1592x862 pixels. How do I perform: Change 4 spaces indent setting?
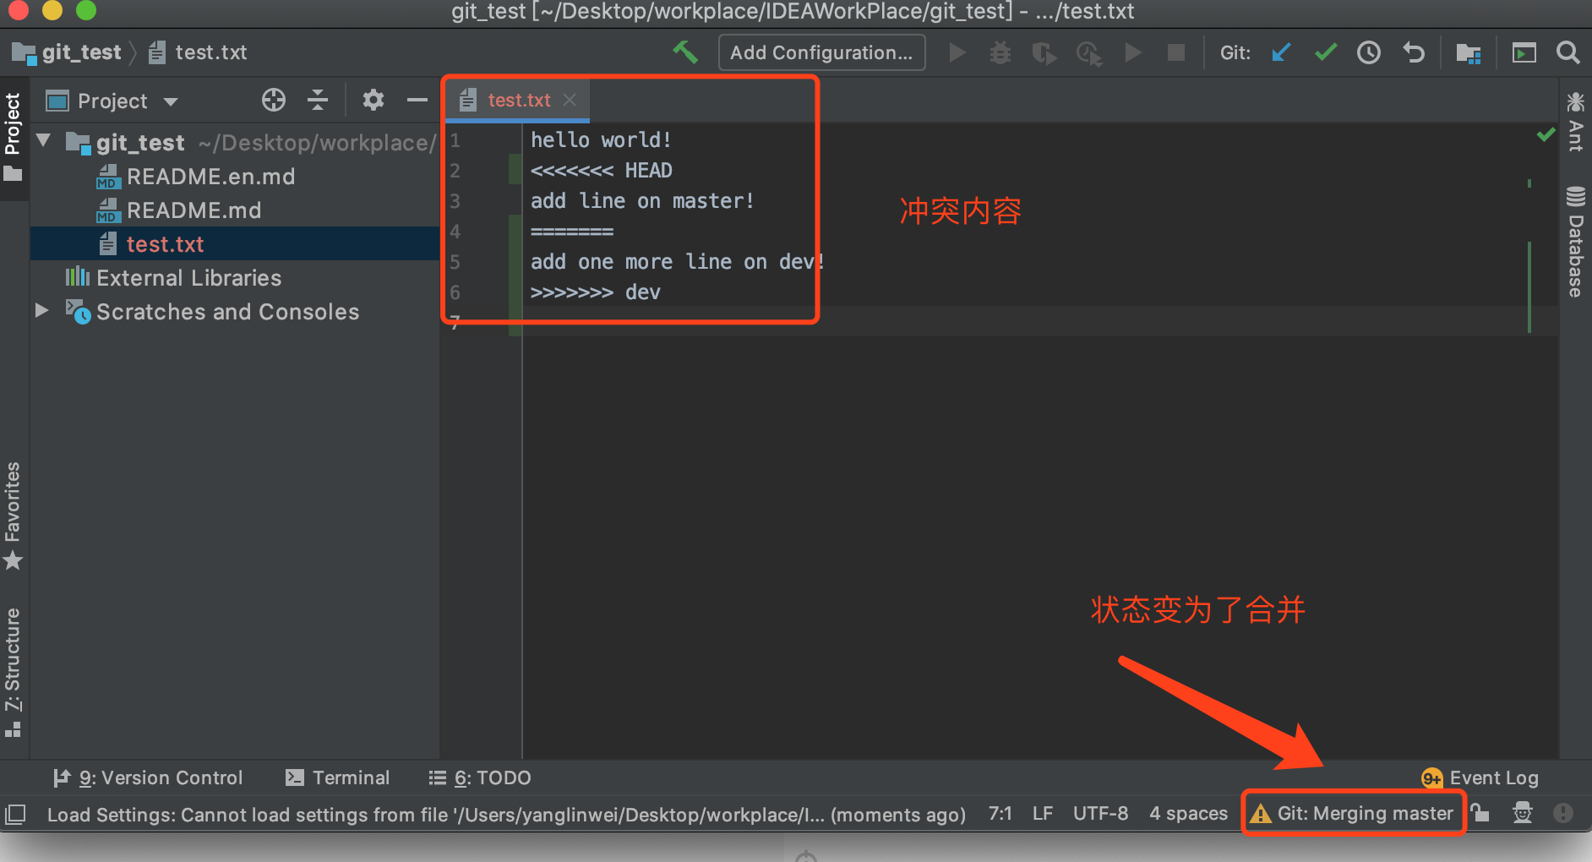[1188, 813]
